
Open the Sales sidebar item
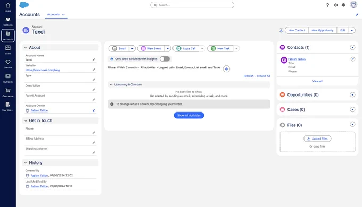pos(8,50)
